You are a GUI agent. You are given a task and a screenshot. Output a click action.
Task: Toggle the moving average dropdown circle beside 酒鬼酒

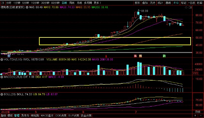click(x=27, y=7)
